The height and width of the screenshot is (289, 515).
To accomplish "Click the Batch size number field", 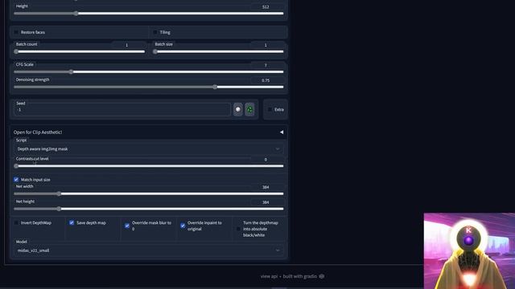I will tap(266, 45).
